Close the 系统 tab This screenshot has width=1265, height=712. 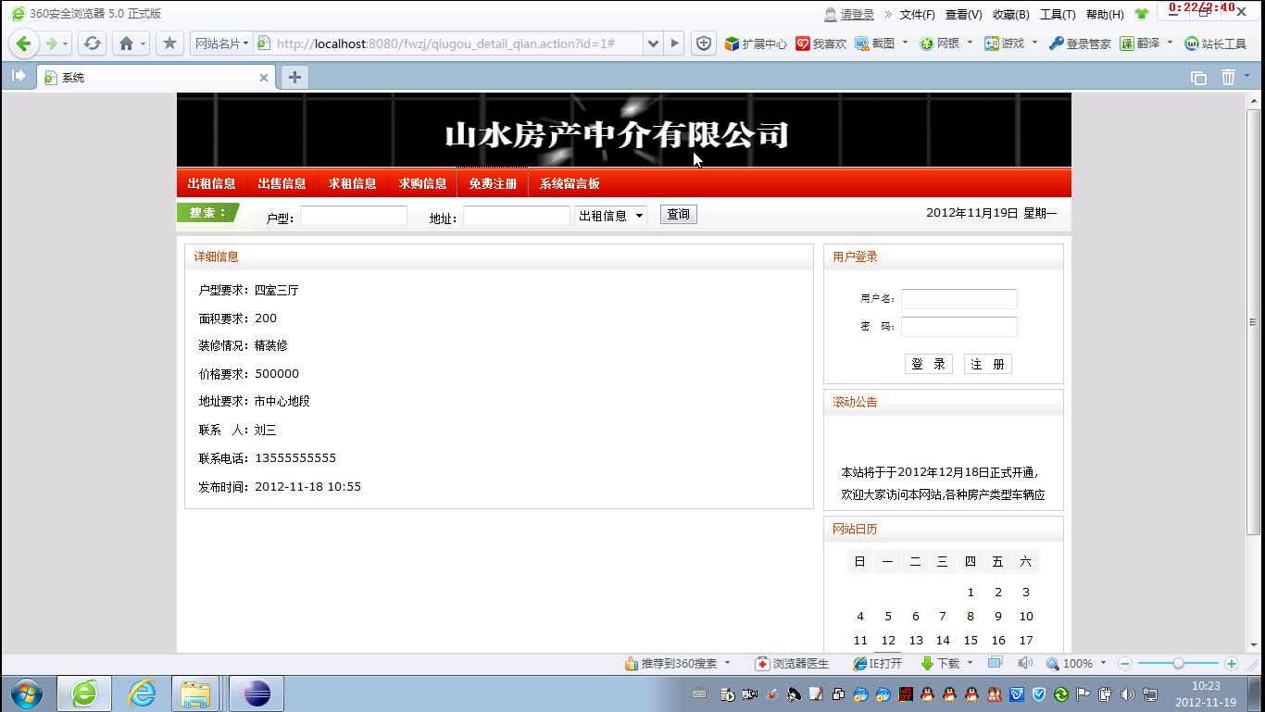(x=264, y=78)
